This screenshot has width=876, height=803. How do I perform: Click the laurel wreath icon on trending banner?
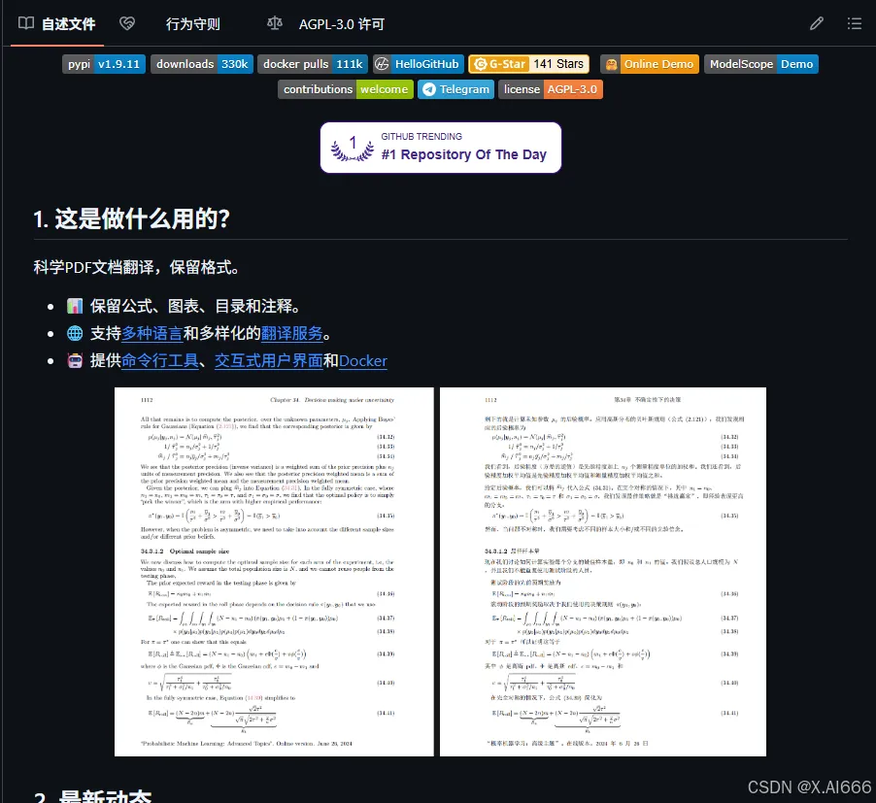click(353, 148)
